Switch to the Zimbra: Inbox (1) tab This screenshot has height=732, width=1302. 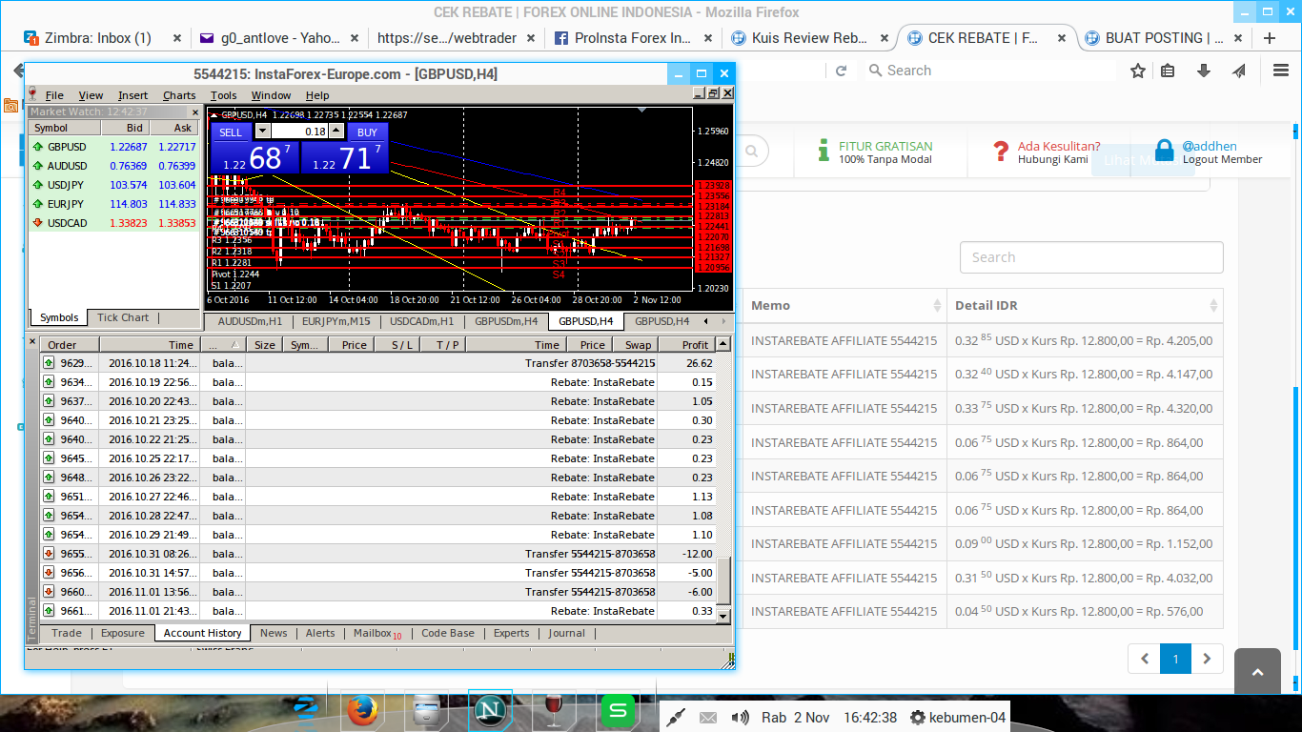click(x=102, y=38)
